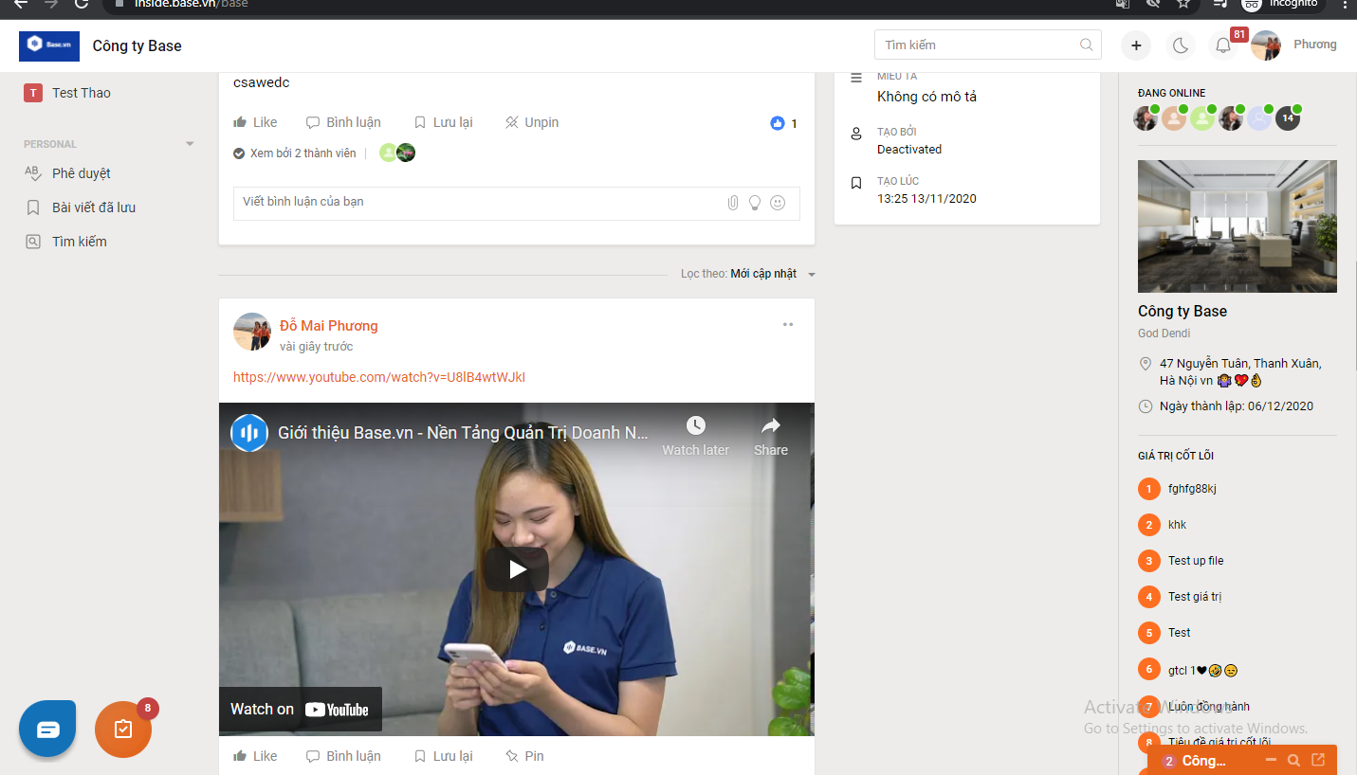Reload the page in browser

click(82, 4)
